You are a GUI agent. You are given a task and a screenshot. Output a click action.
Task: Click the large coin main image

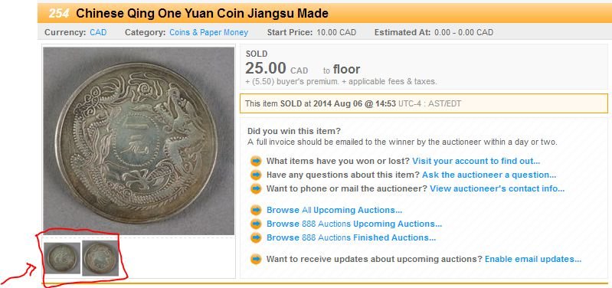[139, 141]
